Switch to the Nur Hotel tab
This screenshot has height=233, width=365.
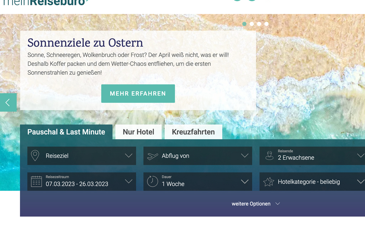point(139,132)
